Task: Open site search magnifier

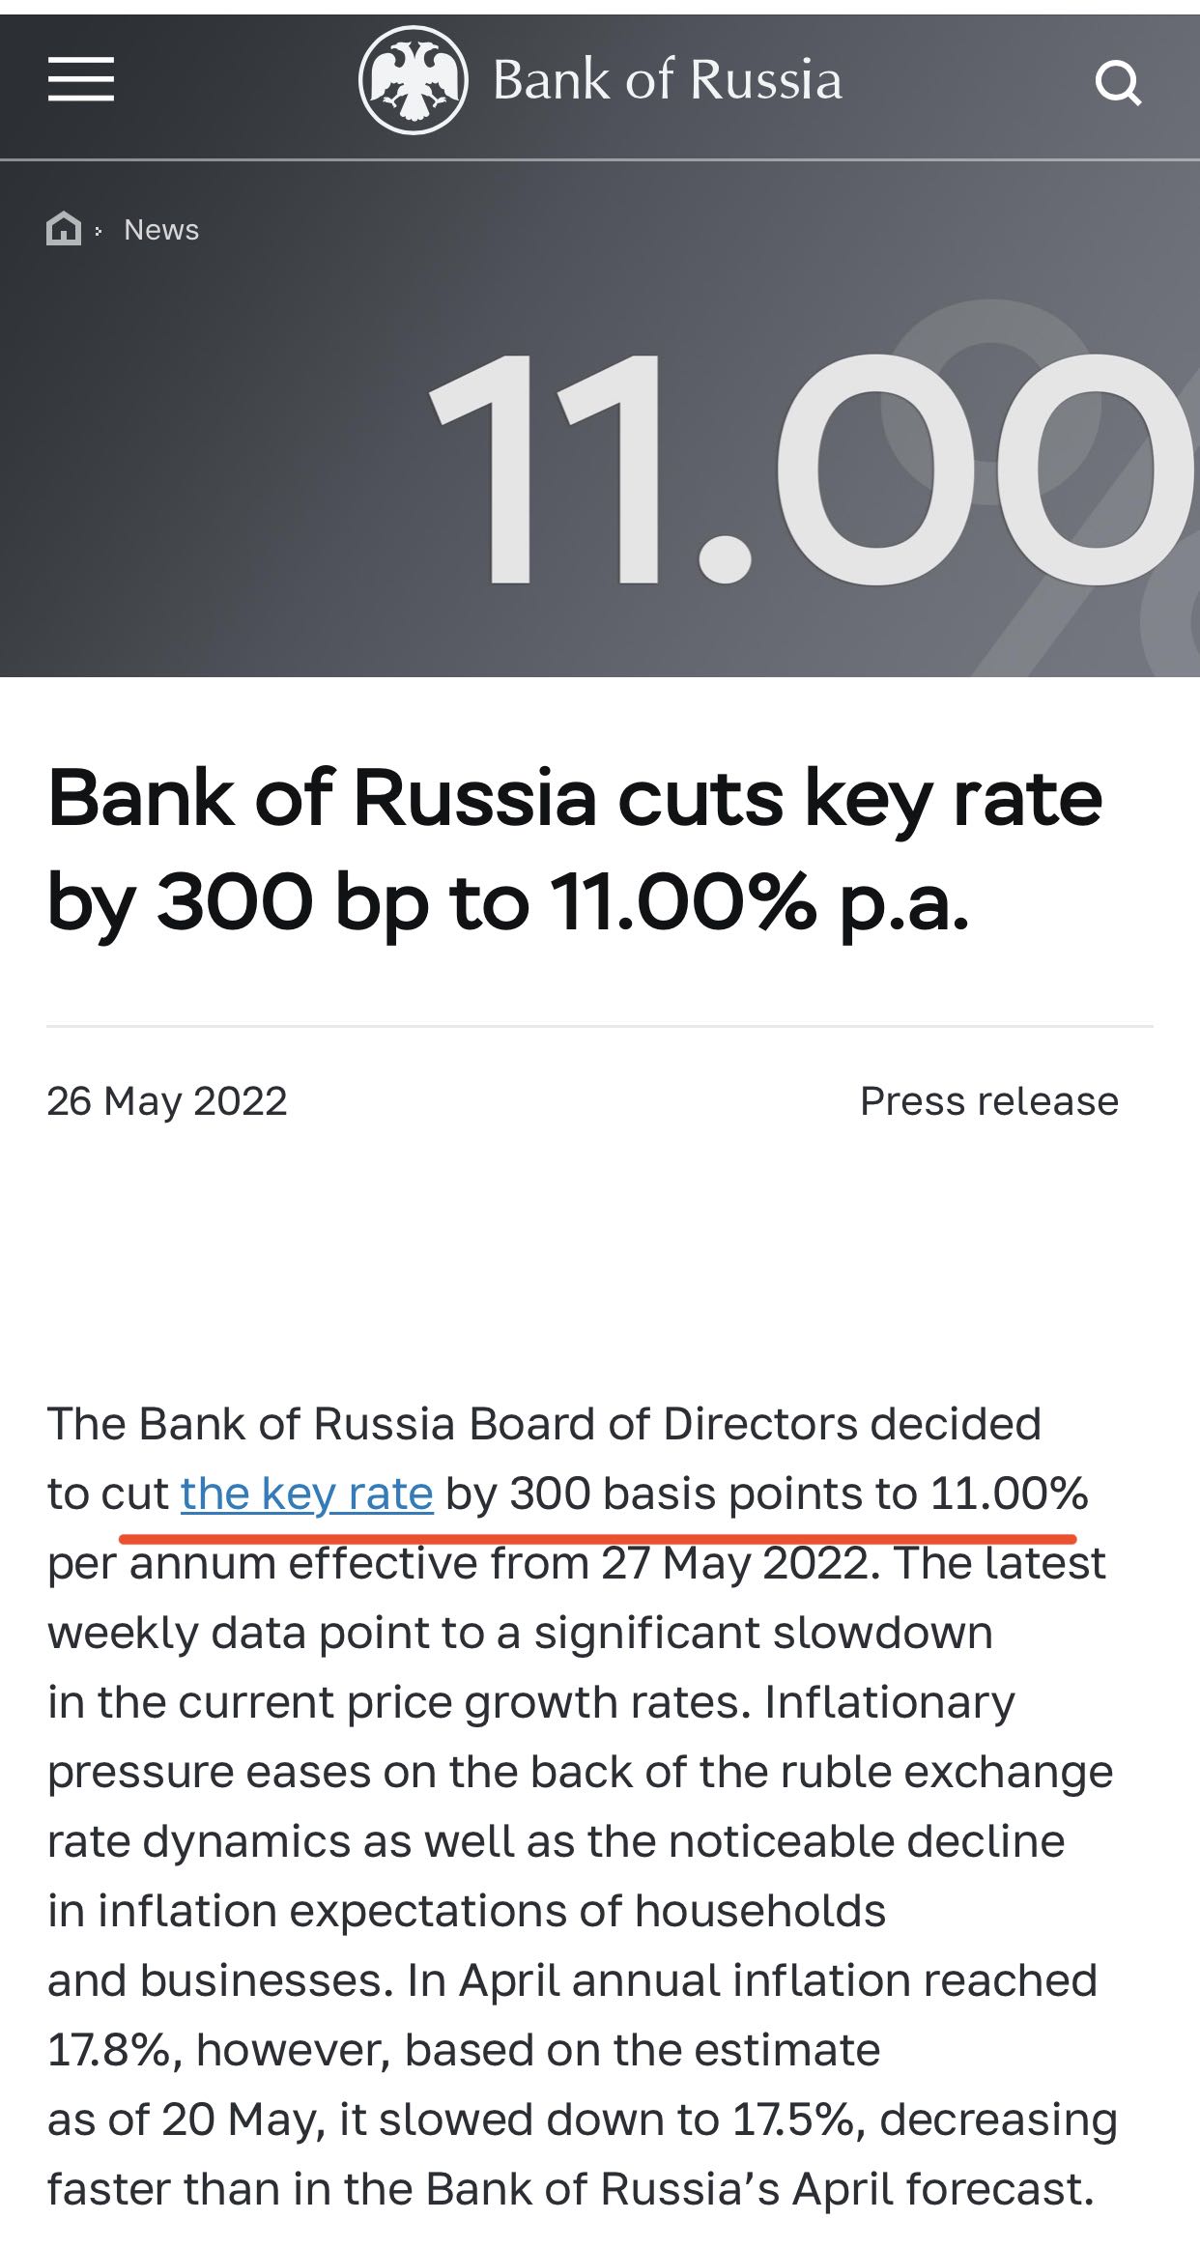Action: click(x=1118, y=83)
